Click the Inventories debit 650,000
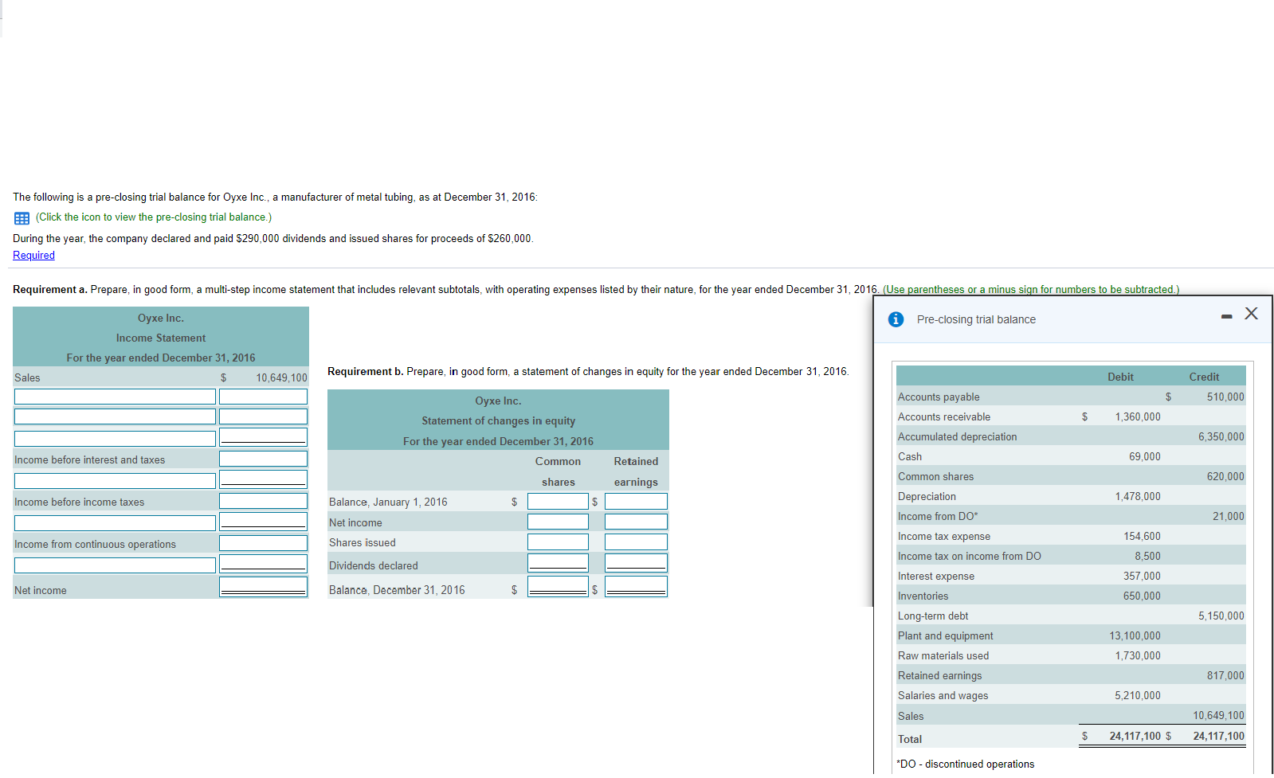Viewport: 1274px width, 778px height. point(1142,596)
